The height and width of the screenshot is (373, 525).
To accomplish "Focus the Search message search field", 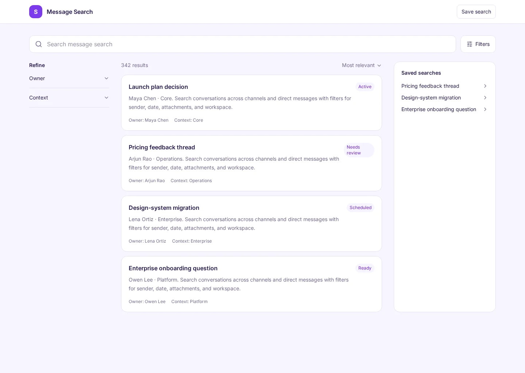I will [242, 44].
